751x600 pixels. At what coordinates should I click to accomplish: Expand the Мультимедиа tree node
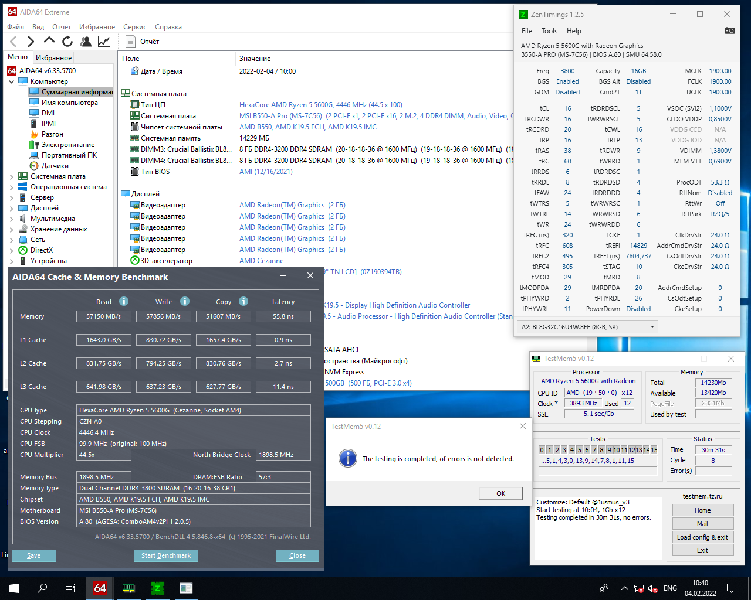coord(11,219)
